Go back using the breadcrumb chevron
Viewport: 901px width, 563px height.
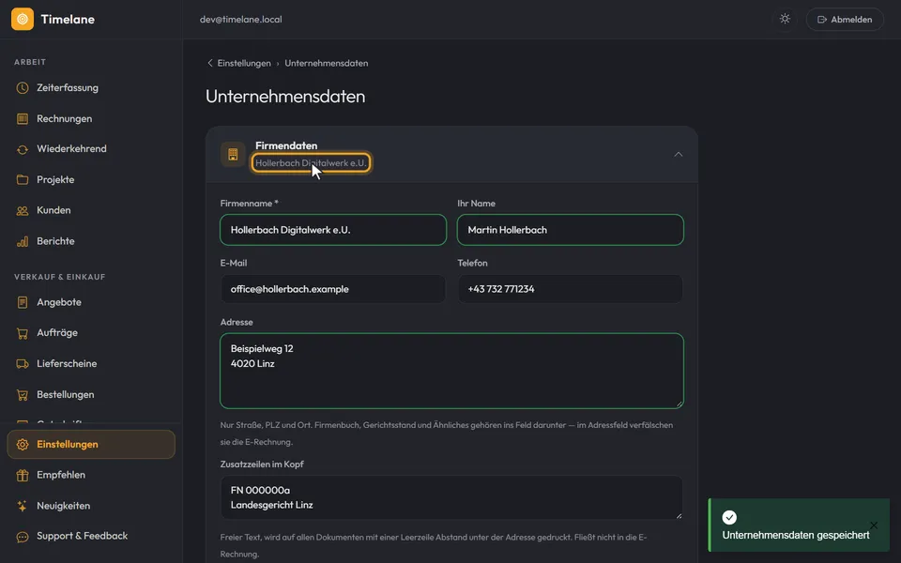[209, 63]
